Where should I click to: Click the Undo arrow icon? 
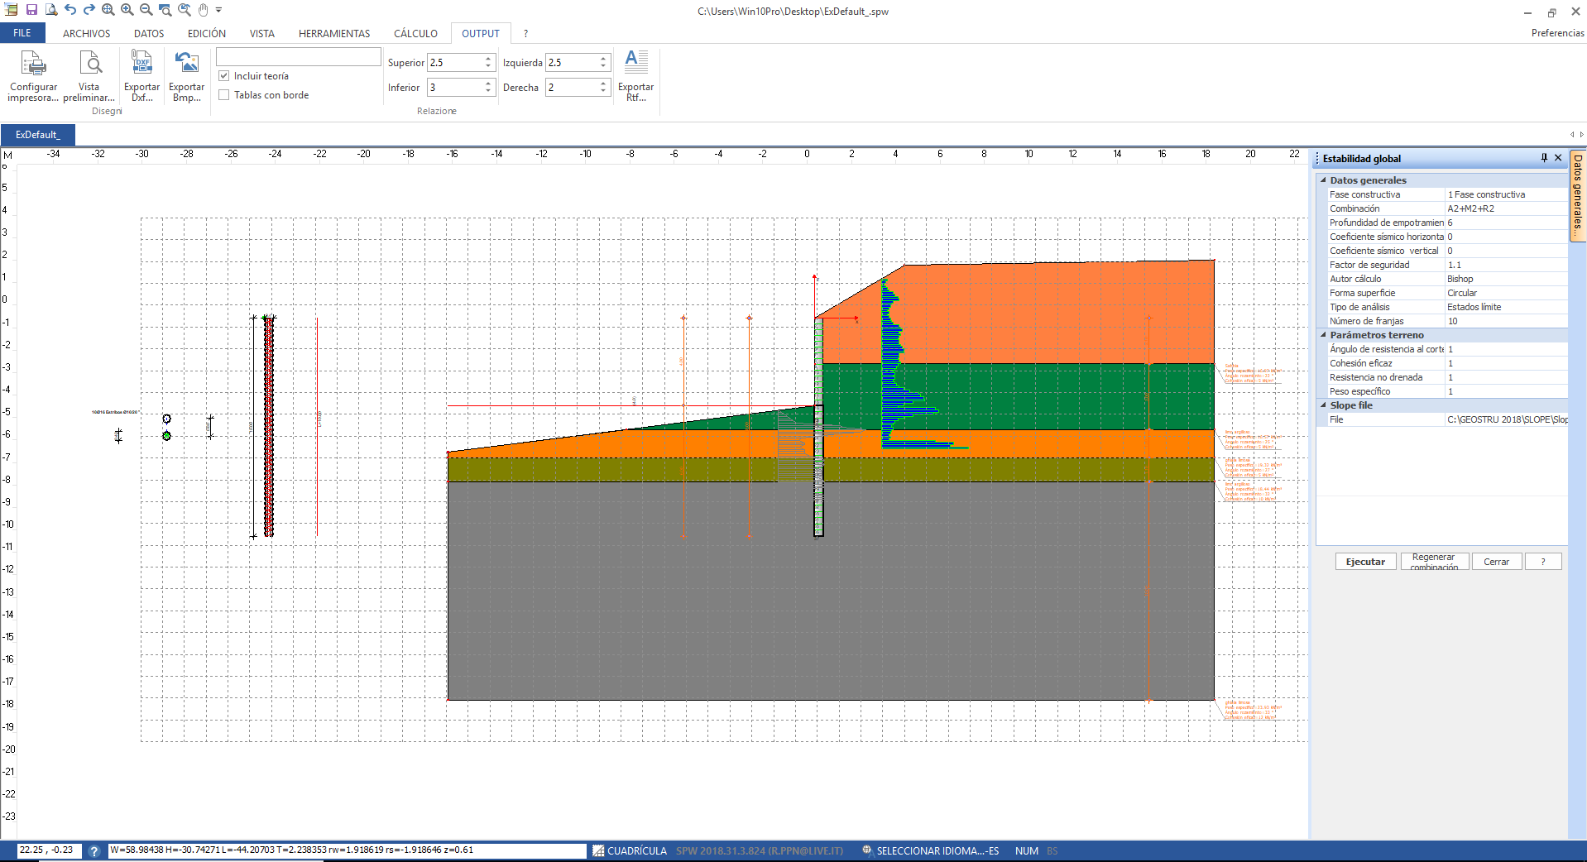tap(70, 10)
